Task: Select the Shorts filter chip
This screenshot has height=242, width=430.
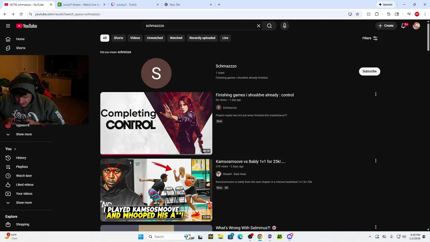Action: [x=118, y=38]
